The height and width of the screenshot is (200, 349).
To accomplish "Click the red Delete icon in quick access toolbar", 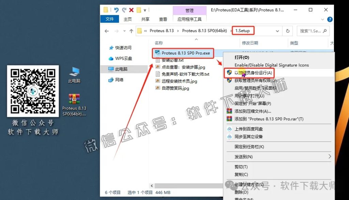I will tap(132, 10).
